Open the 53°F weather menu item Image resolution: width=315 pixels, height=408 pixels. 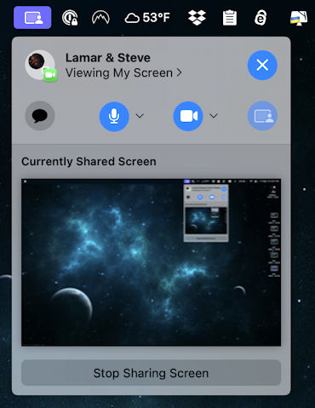[147, 18]
